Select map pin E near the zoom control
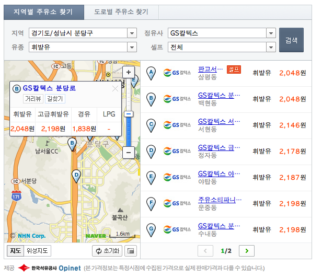The height and width of the screenshot is (278, 322). [x=135, y=82]
